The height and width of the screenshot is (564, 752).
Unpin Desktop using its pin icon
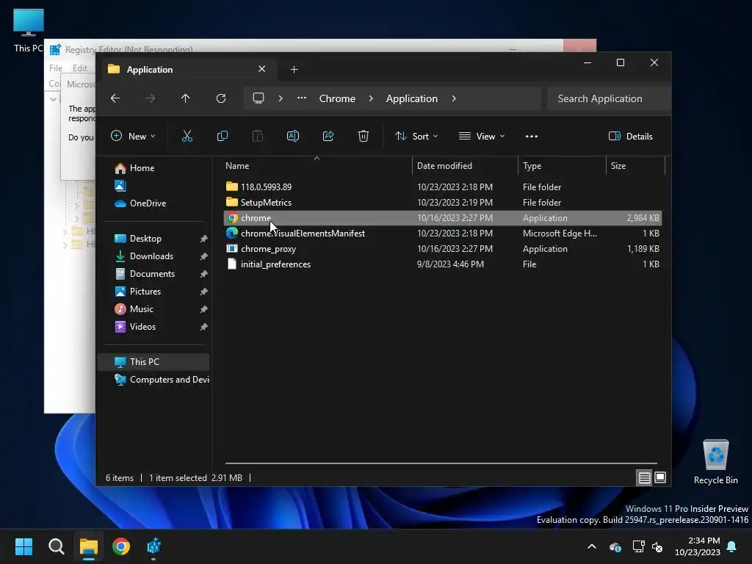204,239
